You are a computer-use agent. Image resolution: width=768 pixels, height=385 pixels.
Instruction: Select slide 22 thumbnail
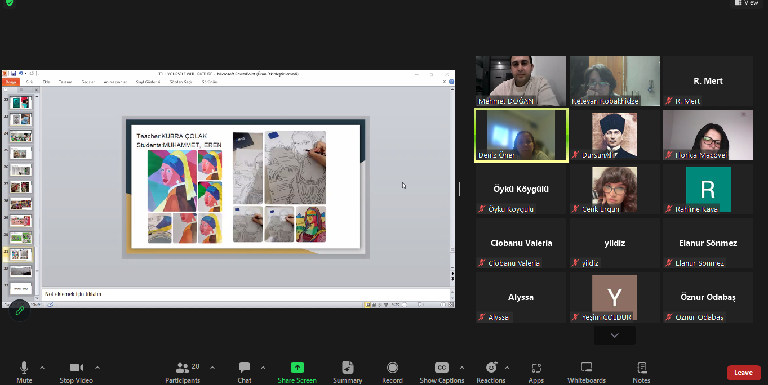click(21, 102)
